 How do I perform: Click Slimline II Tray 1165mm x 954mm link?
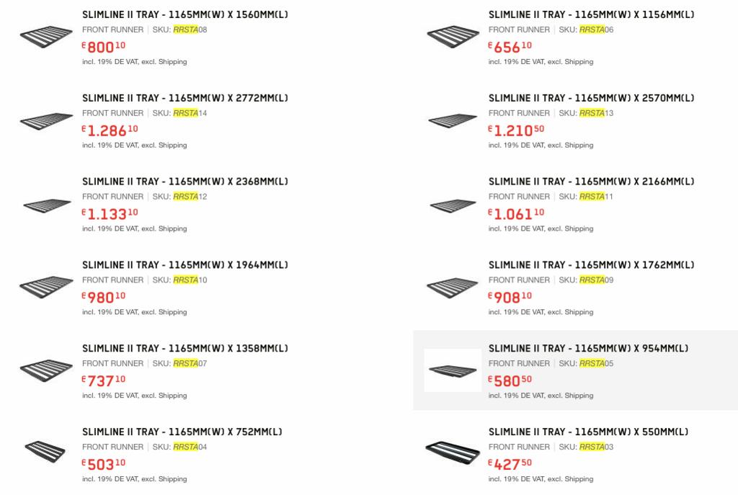(x=588, y=349)
